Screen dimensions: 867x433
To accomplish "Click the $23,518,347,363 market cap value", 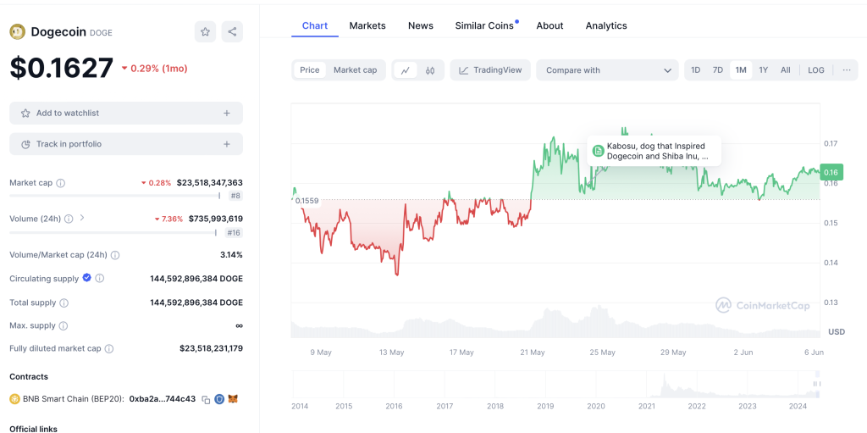I will (x=210, y=183).
